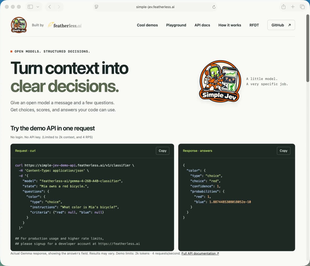
Task: Click the blue probability value 1.8874485308018052e-10
Action: click(x=230, y=202)
